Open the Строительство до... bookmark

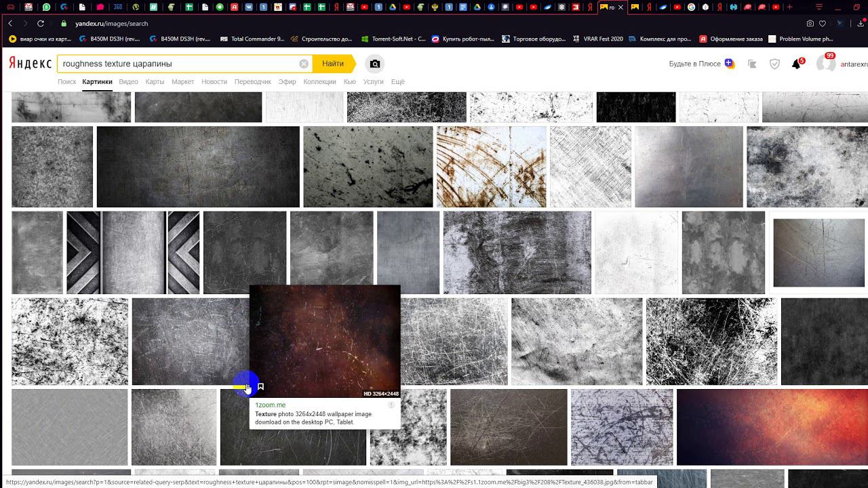(321, 39)
